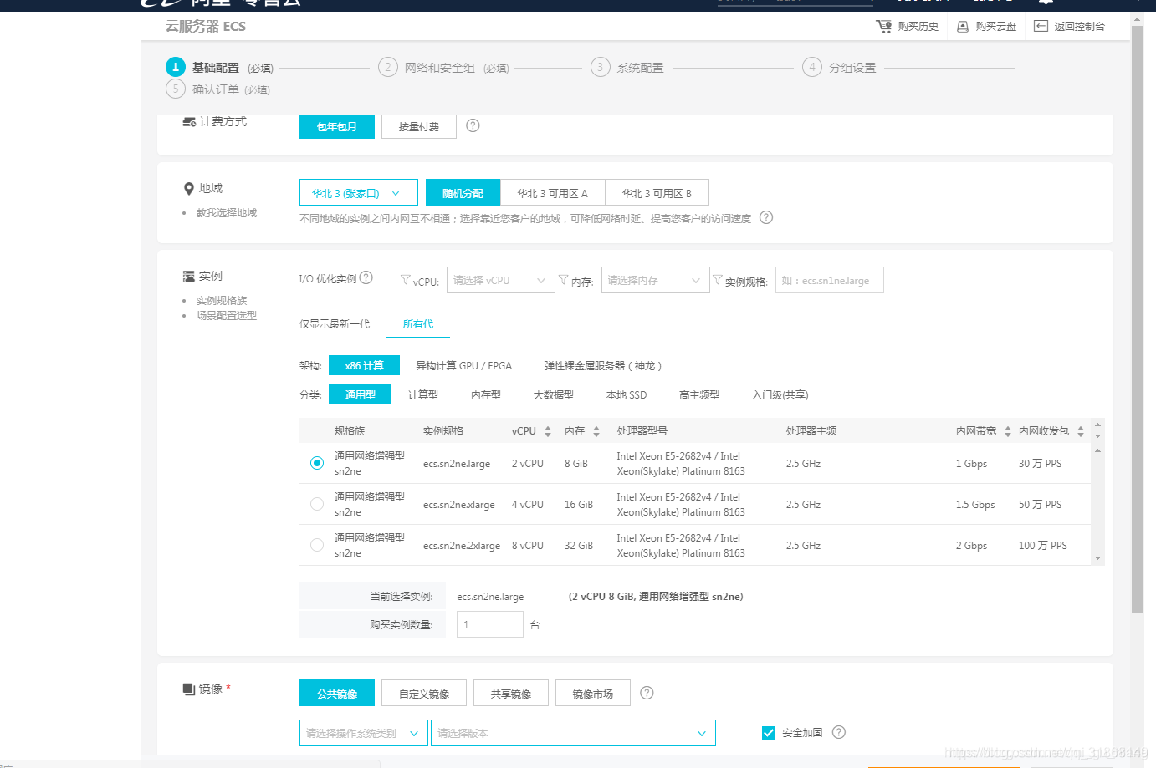This screenshot has height=768, width=1156.
Task: Open purchase history cart icon
Action: 883,27
